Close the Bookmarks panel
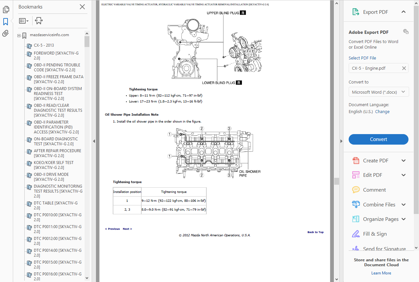The image size is (419, 282). click(82, 7)
